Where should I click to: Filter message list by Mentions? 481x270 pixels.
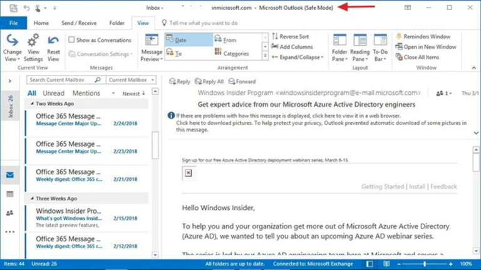[86, 93]
